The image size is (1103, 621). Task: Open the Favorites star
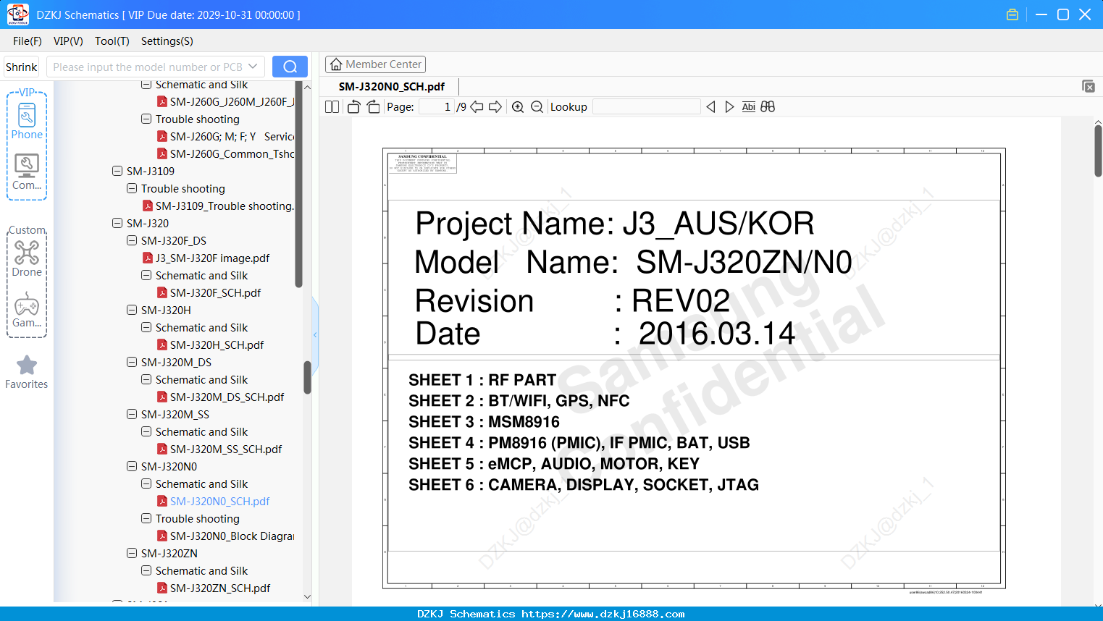[27, 372]
